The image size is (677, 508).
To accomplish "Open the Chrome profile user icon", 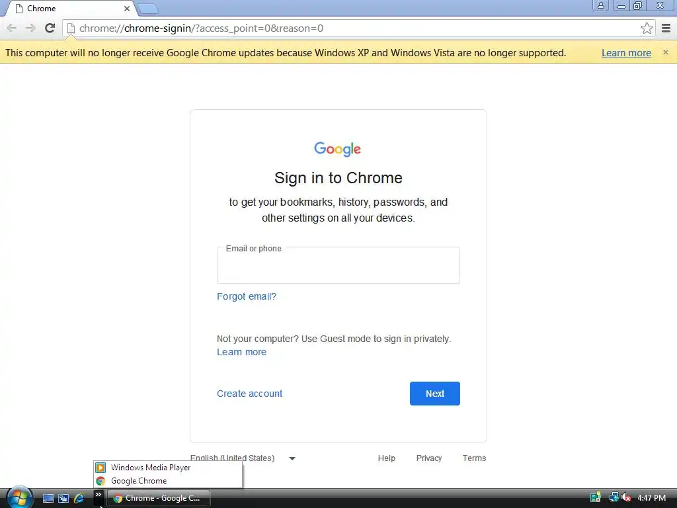I will pos(600,5).
